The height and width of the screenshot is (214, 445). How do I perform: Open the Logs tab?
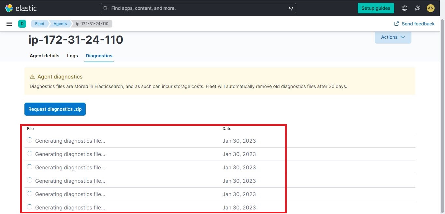click(x=72, y=56)
